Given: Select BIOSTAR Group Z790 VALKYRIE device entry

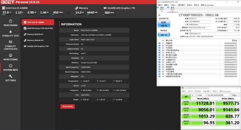Looking at the screenshot, I should (x=38, y=28).
